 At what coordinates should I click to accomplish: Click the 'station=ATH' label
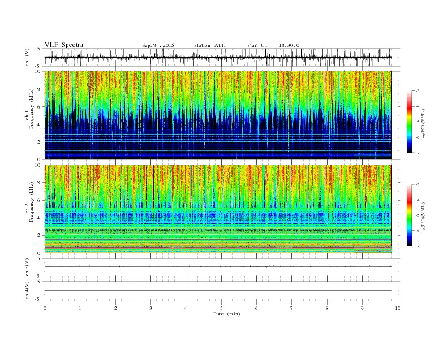(210, 45)
